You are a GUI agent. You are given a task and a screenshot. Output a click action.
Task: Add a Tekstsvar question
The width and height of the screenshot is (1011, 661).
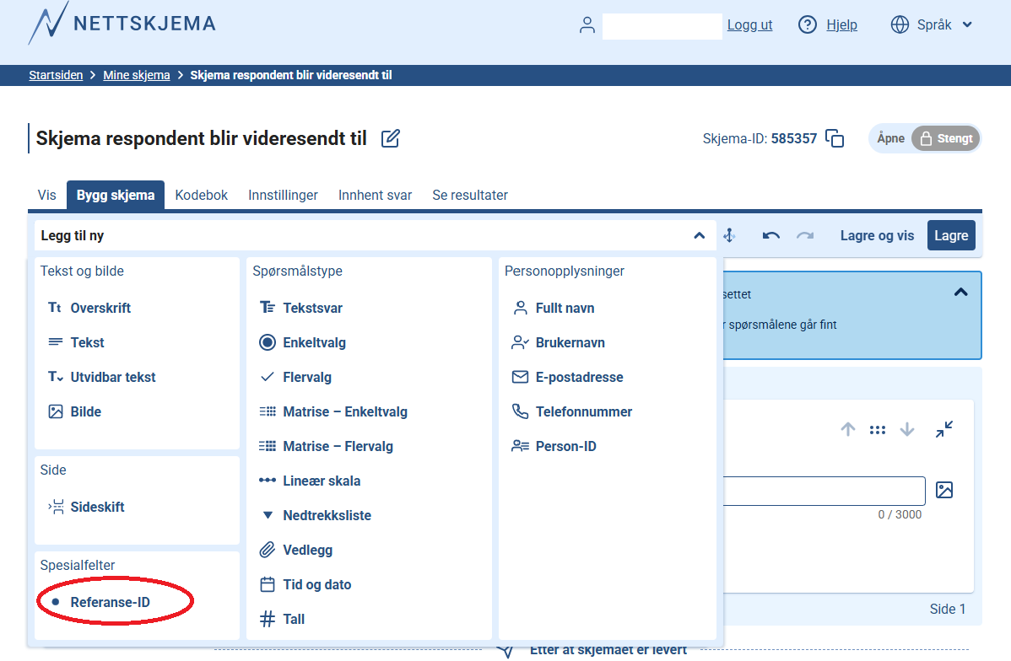point(301,308)
